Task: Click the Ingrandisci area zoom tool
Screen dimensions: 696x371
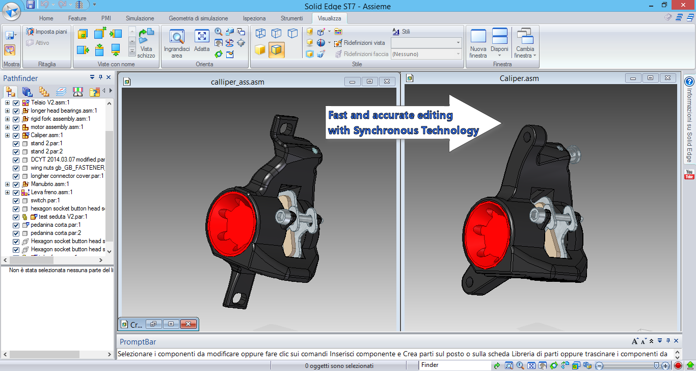Action: [x=177, y=44]
